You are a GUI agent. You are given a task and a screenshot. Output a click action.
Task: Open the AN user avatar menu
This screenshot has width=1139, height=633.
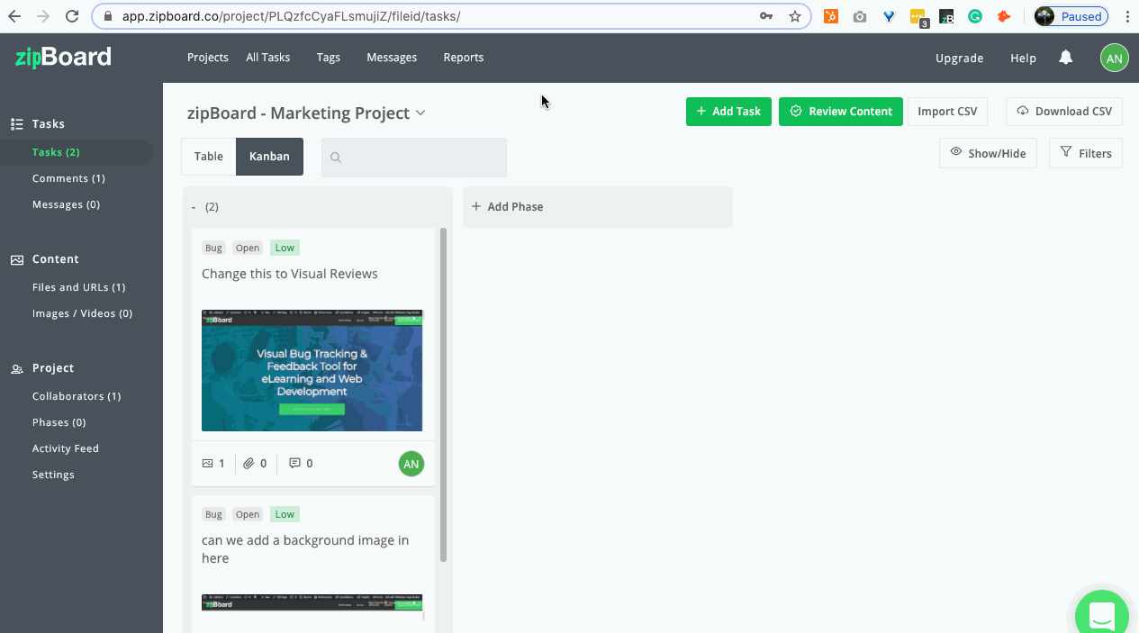pos(1114,58)
